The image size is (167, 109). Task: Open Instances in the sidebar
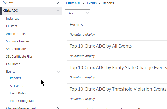pos(13,19)
